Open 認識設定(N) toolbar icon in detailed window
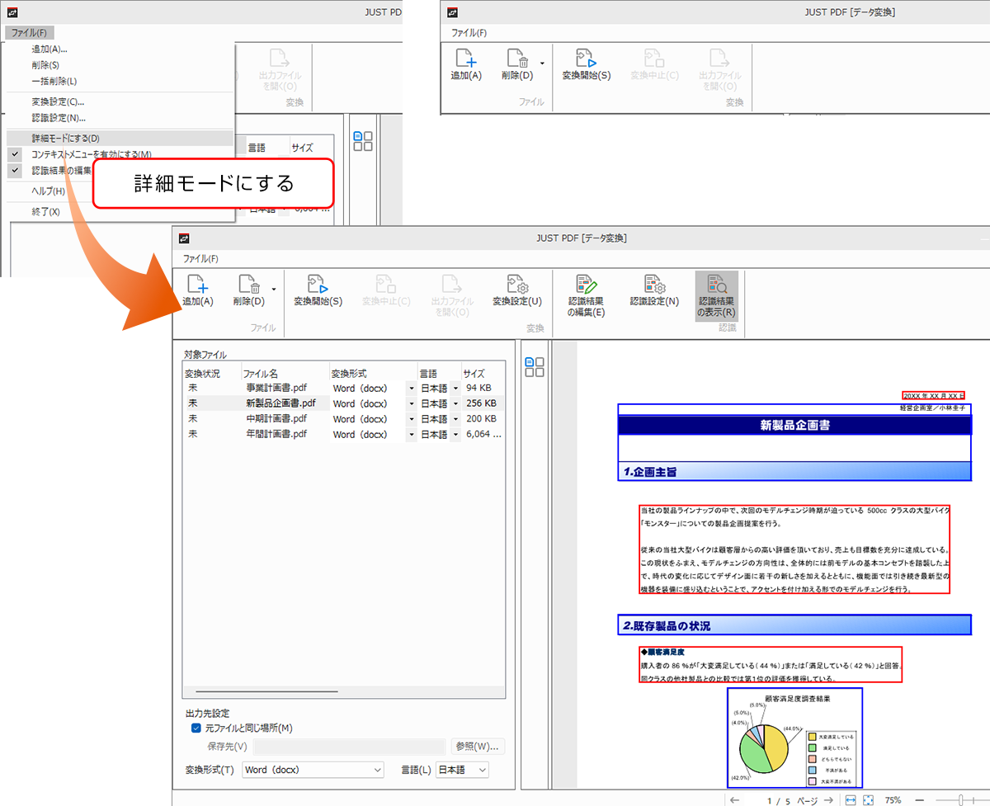The image size is (990, 806). pyautogui.click(x=654, y=285)
